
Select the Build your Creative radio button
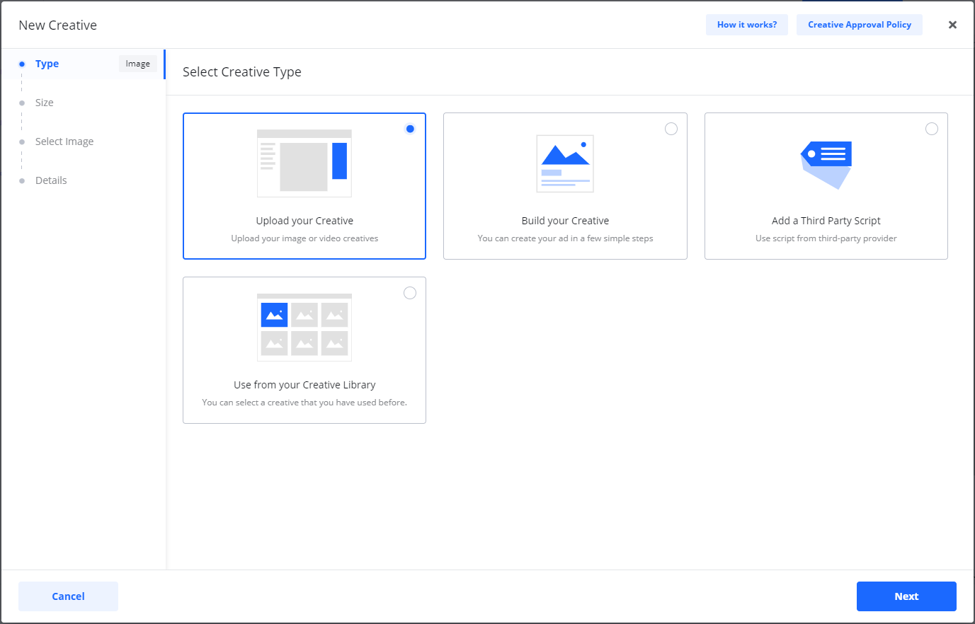point(671,129)
